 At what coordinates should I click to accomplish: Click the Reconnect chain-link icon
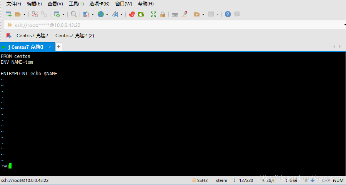pyautogui.click(x=44, y=14)
